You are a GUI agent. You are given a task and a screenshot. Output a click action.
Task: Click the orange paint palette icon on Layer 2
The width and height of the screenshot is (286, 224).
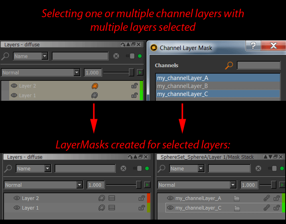pyautogui.click(x=95, y=86)
